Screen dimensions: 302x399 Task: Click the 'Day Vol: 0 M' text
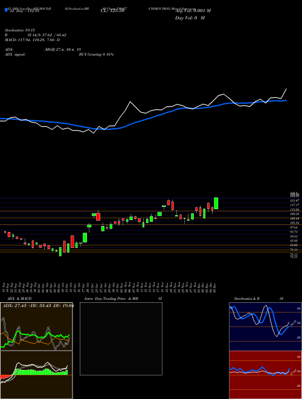click(x=190, y=18)
